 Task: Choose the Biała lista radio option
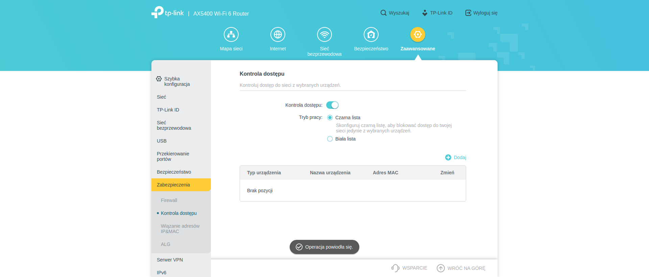330,139
